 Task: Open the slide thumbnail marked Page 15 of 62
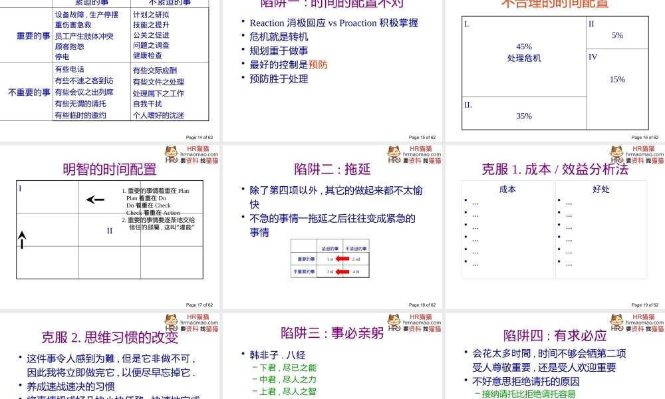pos(332,70)
